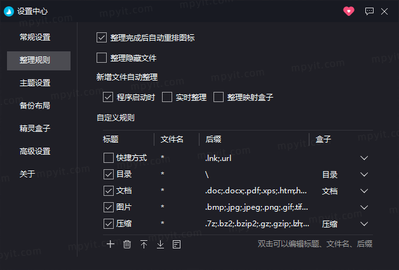The height and width of the screenshot is (270, 399).
Task: Check the 快捷方式 rule checkbox
Action: tap(109, 158)
